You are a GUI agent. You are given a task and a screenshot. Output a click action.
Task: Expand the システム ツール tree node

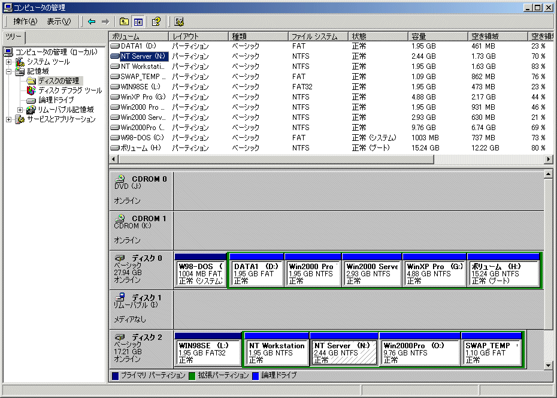click(8, 62)
